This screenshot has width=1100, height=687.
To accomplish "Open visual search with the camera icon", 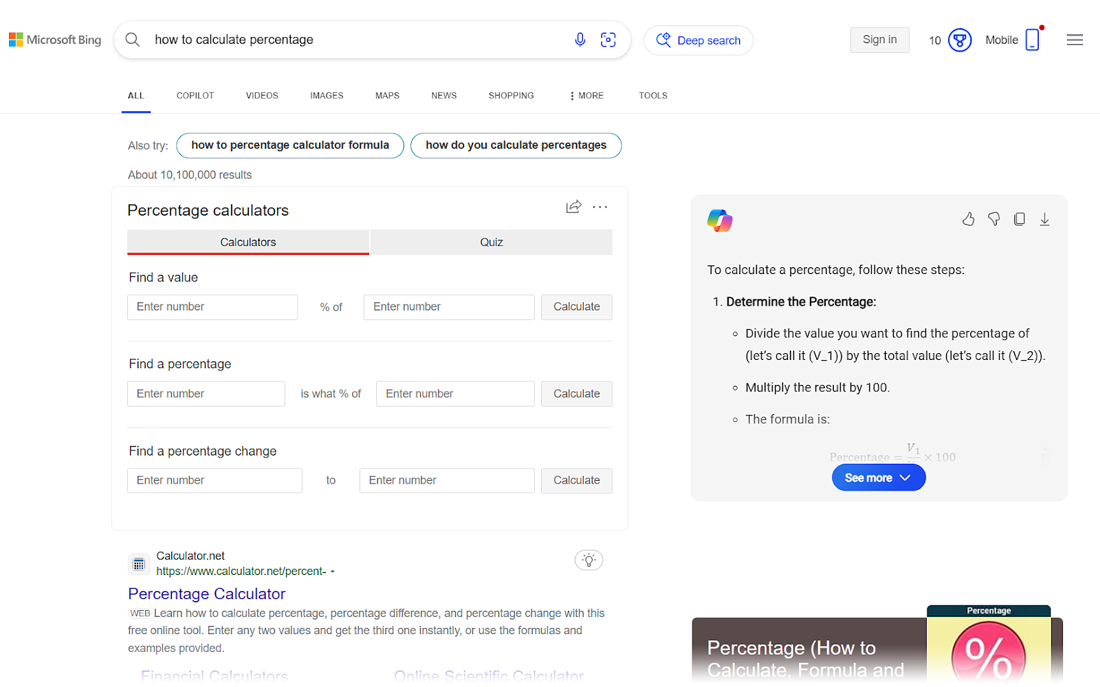I will [608, 40].
